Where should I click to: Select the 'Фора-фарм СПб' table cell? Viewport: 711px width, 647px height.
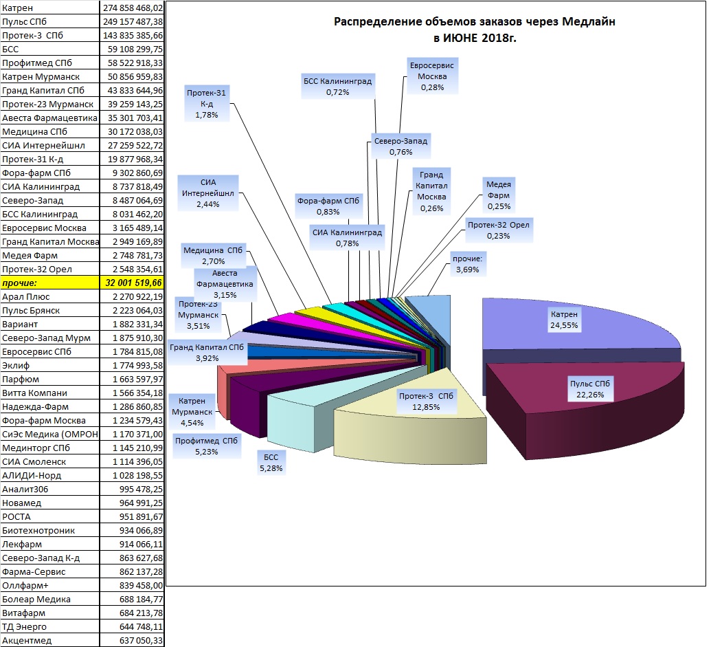50,173
